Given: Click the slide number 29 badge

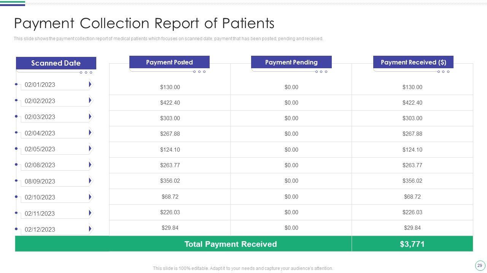Looking at the screenshot, I should click(479, 265).
